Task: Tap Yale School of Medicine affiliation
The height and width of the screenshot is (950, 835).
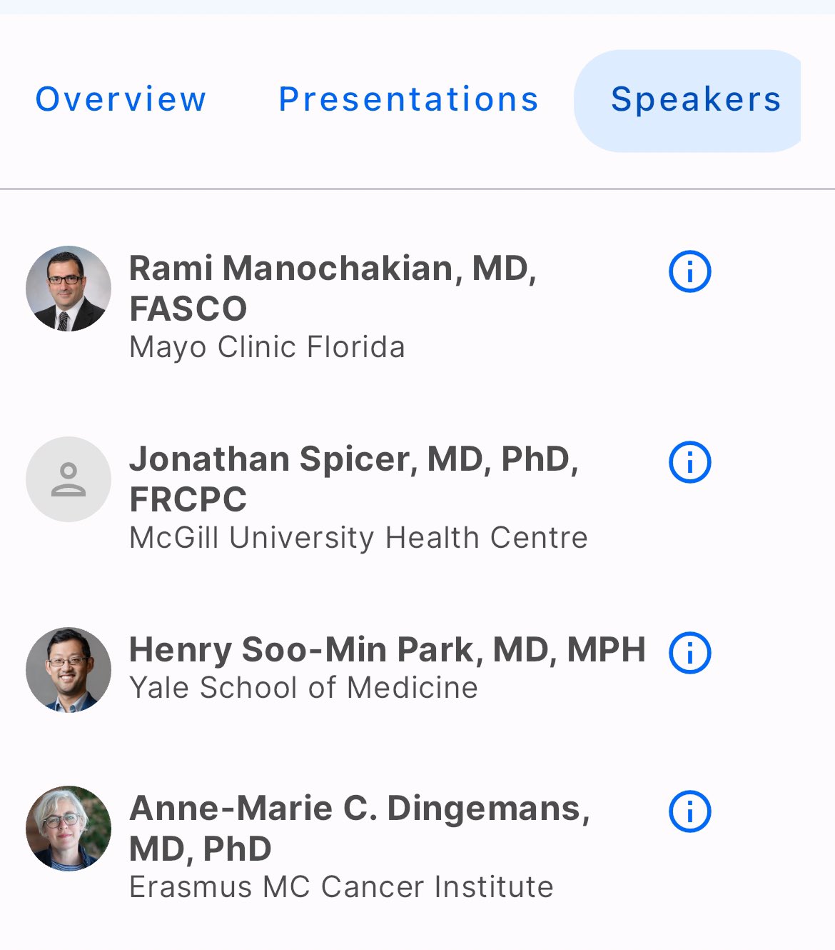Action: (303, 688)
